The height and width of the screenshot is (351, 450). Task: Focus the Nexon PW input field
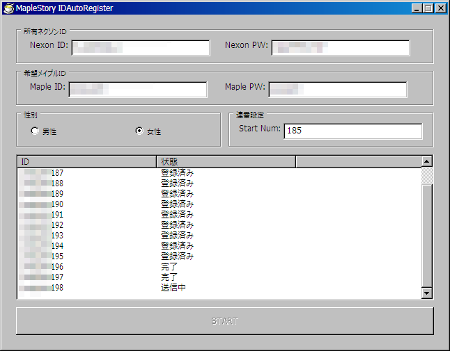click(x=341, y=48)
